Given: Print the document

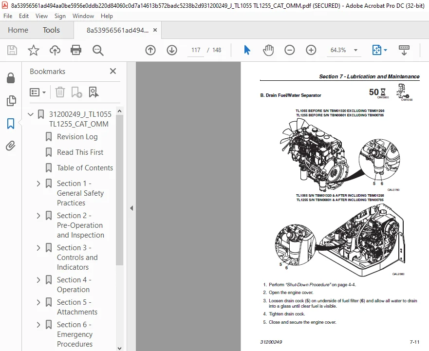Looking at the screenshot, I should 76,50.
